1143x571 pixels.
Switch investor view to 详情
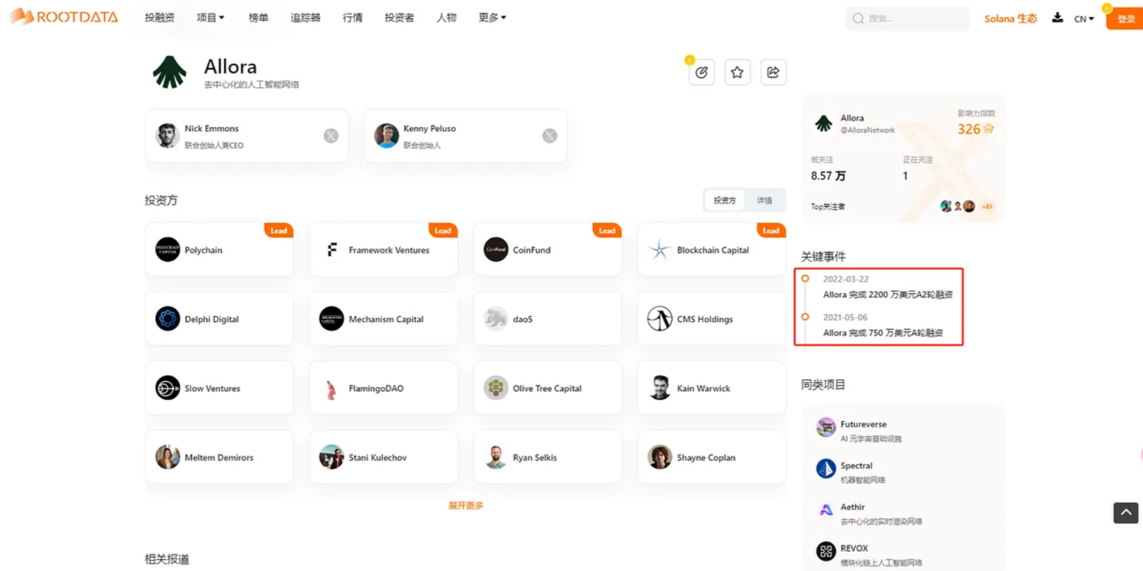click(x=764, y=201)
